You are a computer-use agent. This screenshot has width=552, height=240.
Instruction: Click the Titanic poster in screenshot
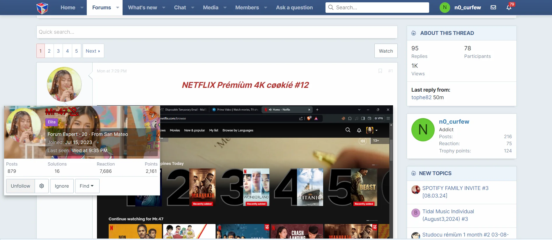point(310,187)
